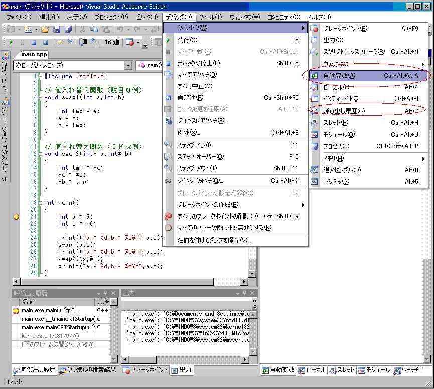Screen dimensions: 434x389
Task: Click the Breakpoints window toolbar icon
Action: (x=130, y=42)
